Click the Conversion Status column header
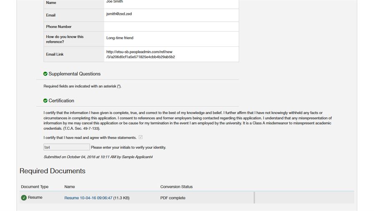The width and height of the screenshot is (374, 211). 176,187
